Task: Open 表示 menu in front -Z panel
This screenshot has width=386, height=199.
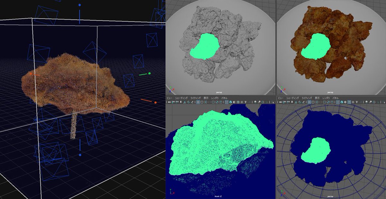Action: [x=206, y=98]
